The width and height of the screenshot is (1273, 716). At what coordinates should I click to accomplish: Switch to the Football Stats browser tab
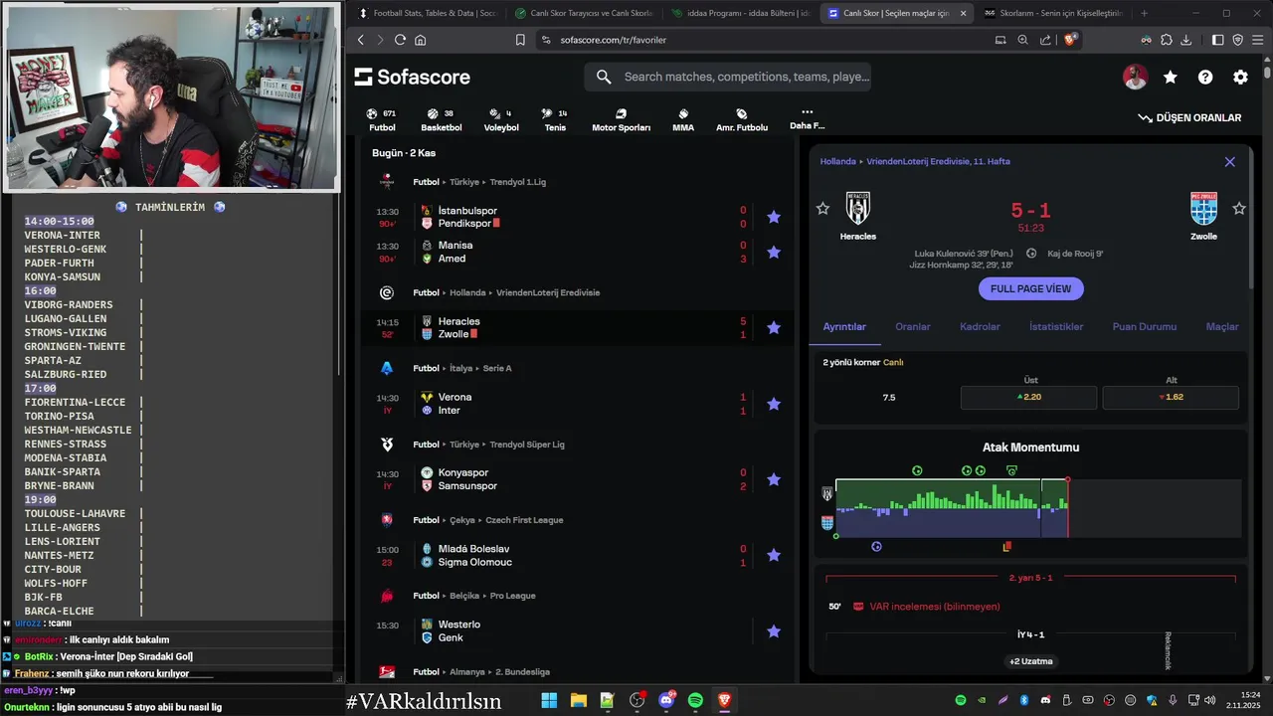(x=426, y=13)
